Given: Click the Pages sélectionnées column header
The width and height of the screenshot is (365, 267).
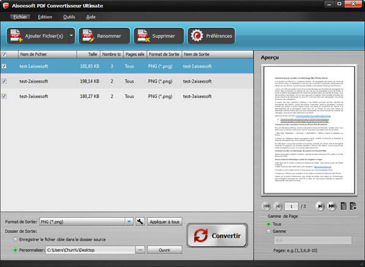Looking at the screenshot, I should point(135,54).
